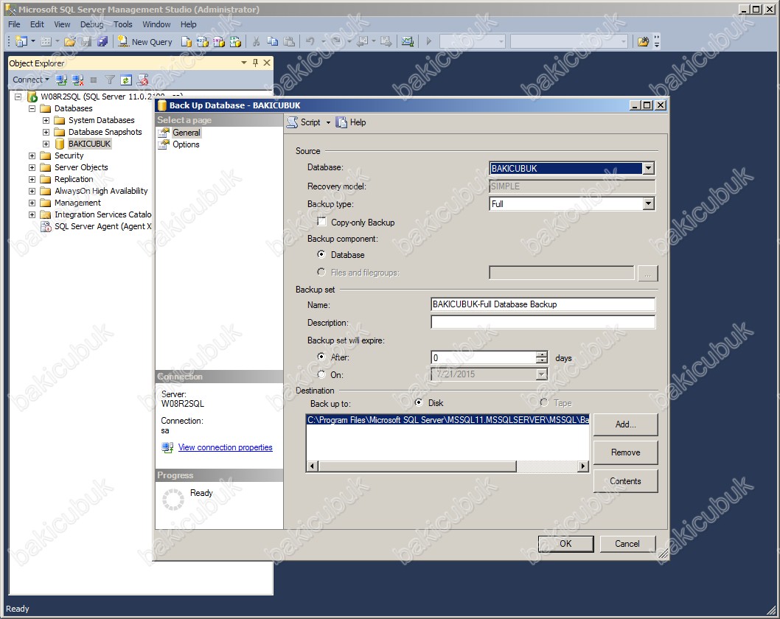Image resolution: width=780 pixels, height=619 pixels.
Task: Click the Open File folder icon in toolbar
Action: coord(69,42)
